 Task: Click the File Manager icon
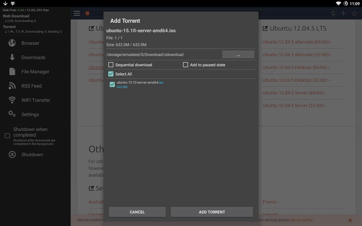pos(12,72)
